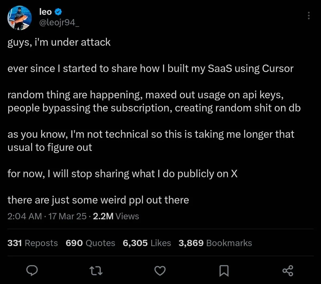Viewport: 321px width, 284px height.
Task: Click the reply speech bubble icon
Action: point(32,270)
